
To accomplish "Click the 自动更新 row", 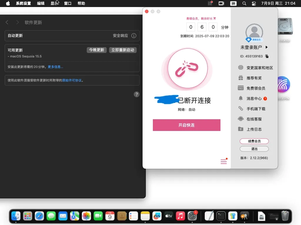I will [x=72, y=35].
